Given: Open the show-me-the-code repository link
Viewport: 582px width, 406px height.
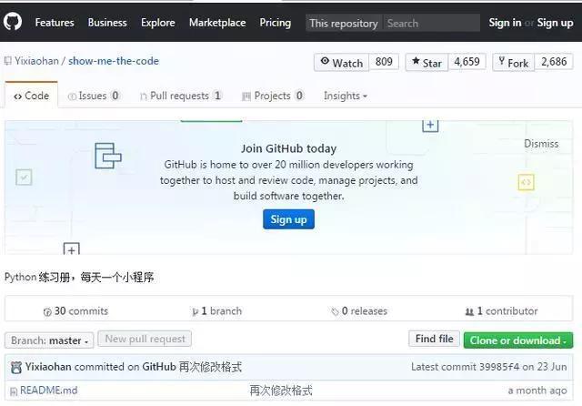Looking at the screenshot, I should (x=114, y=61).
